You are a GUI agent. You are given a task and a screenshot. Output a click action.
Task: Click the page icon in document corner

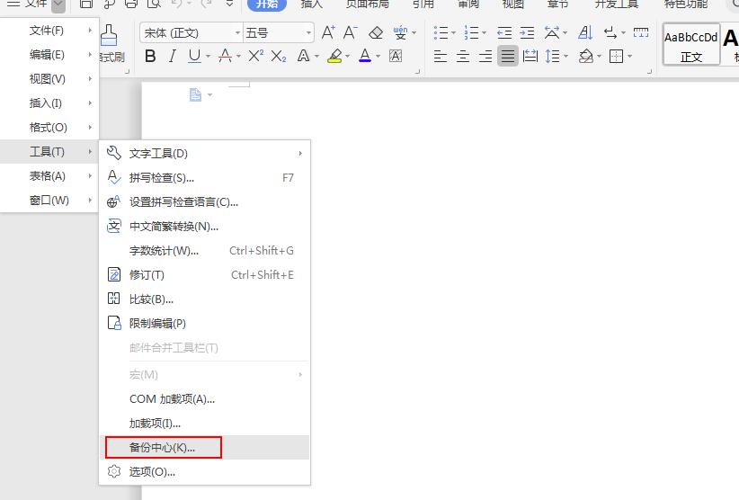195,94
